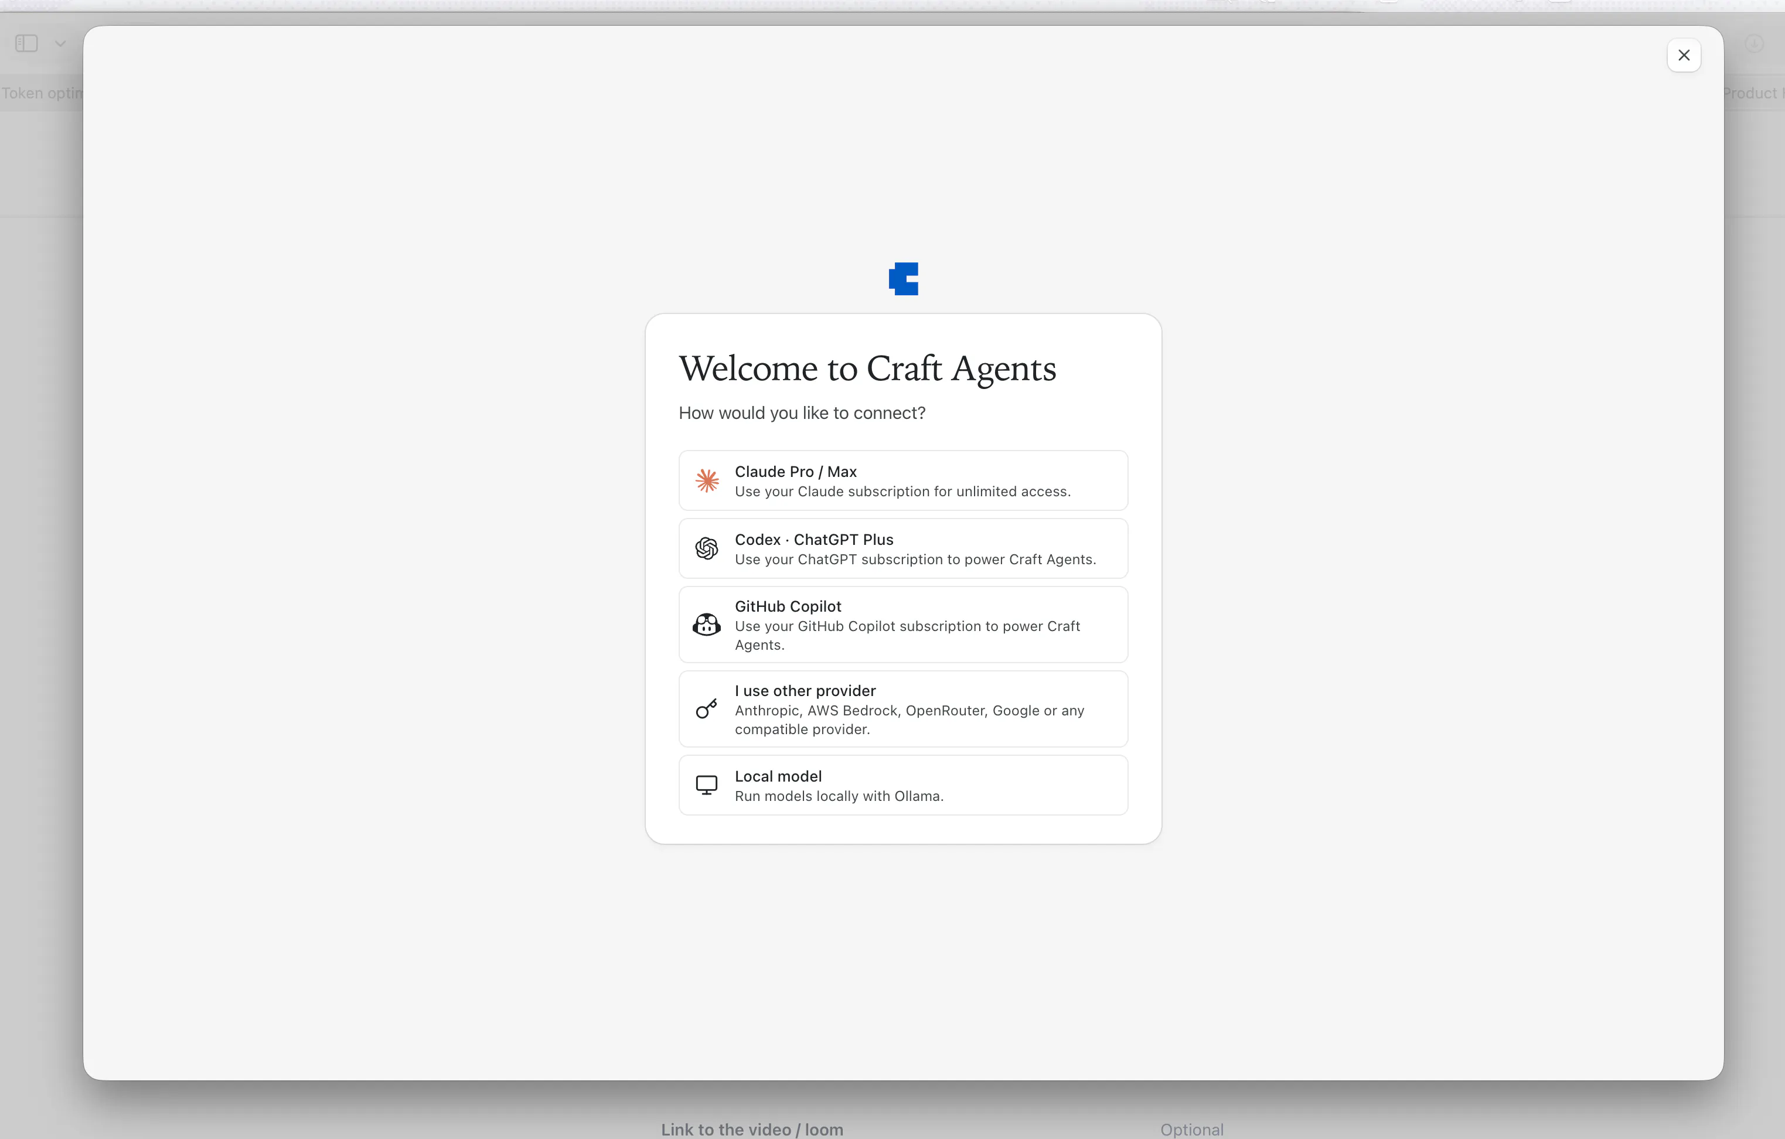Choose the Claude Pro / Max option

pos(903,480)
